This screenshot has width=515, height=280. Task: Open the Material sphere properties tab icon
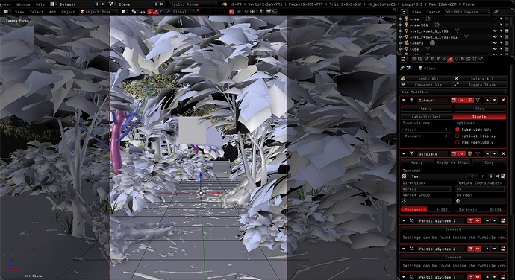point(463,60)
